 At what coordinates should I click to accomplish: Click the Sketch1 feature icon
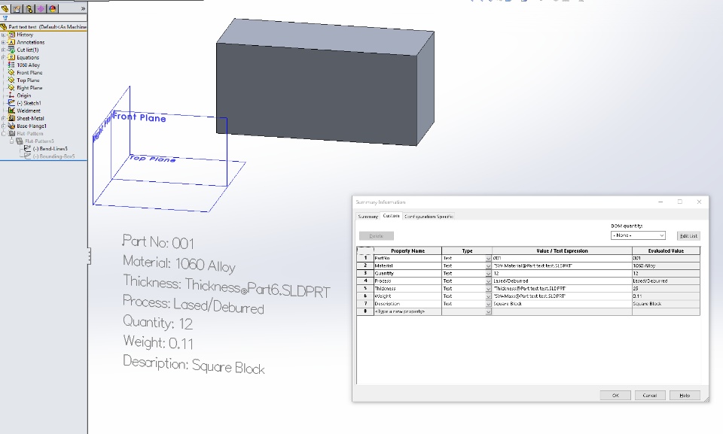[x=11, y=103]
